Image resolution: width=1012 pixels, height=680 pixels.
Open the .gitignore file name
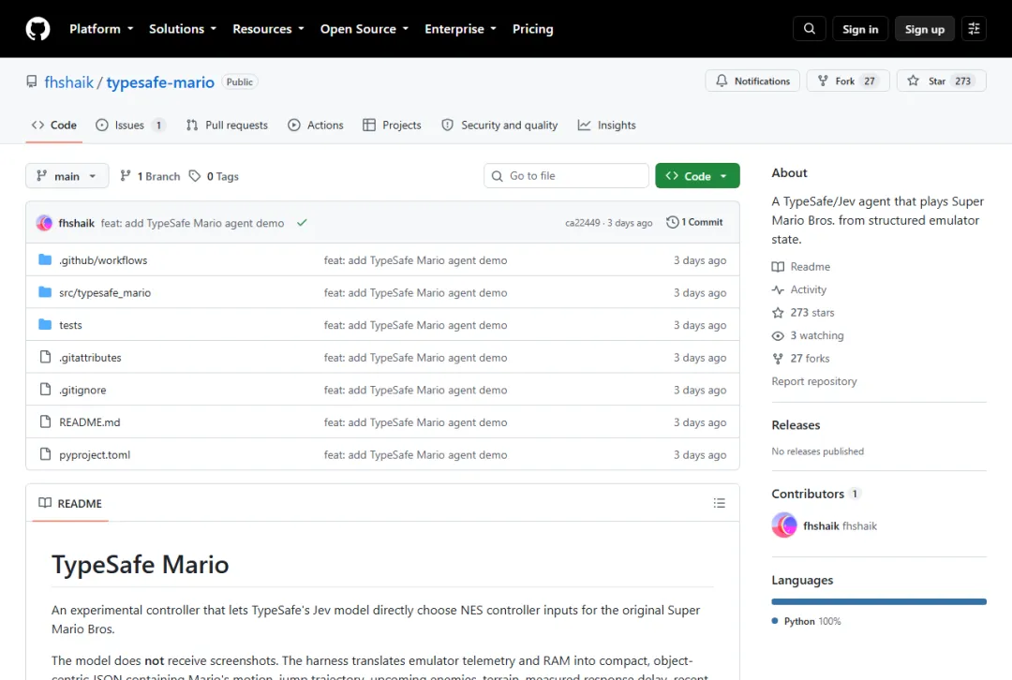tap(82, 390)
